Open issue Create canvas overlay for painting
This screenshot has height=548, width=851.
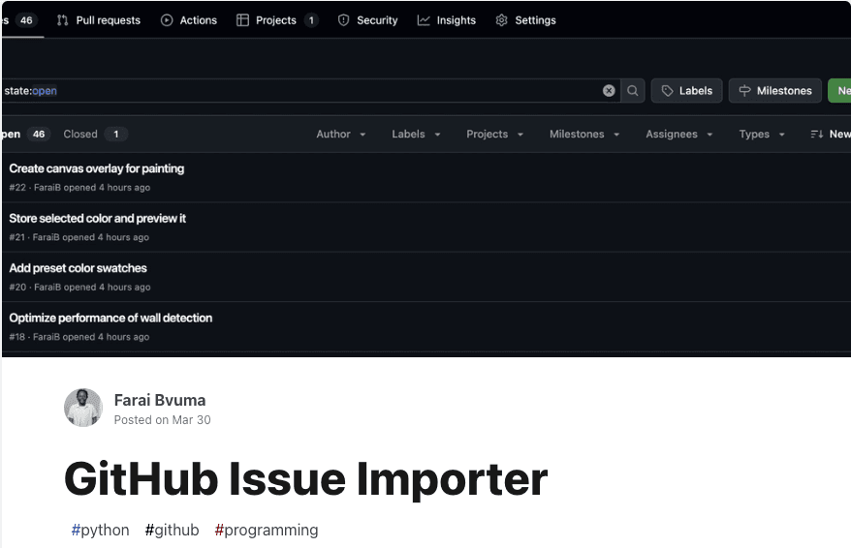pyautogui.click(x=97, y=168)
